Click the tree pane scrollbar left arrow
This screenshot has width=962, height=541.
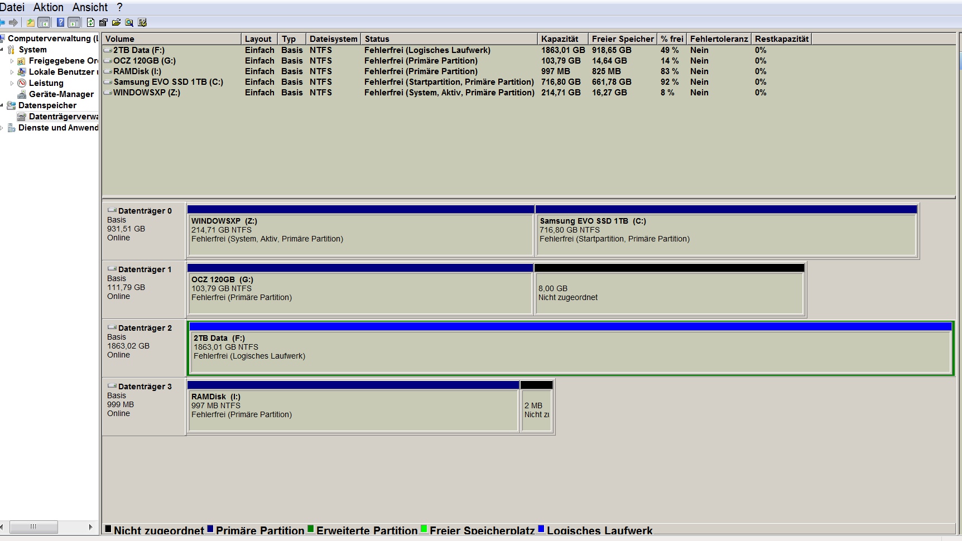pos(3,526)
